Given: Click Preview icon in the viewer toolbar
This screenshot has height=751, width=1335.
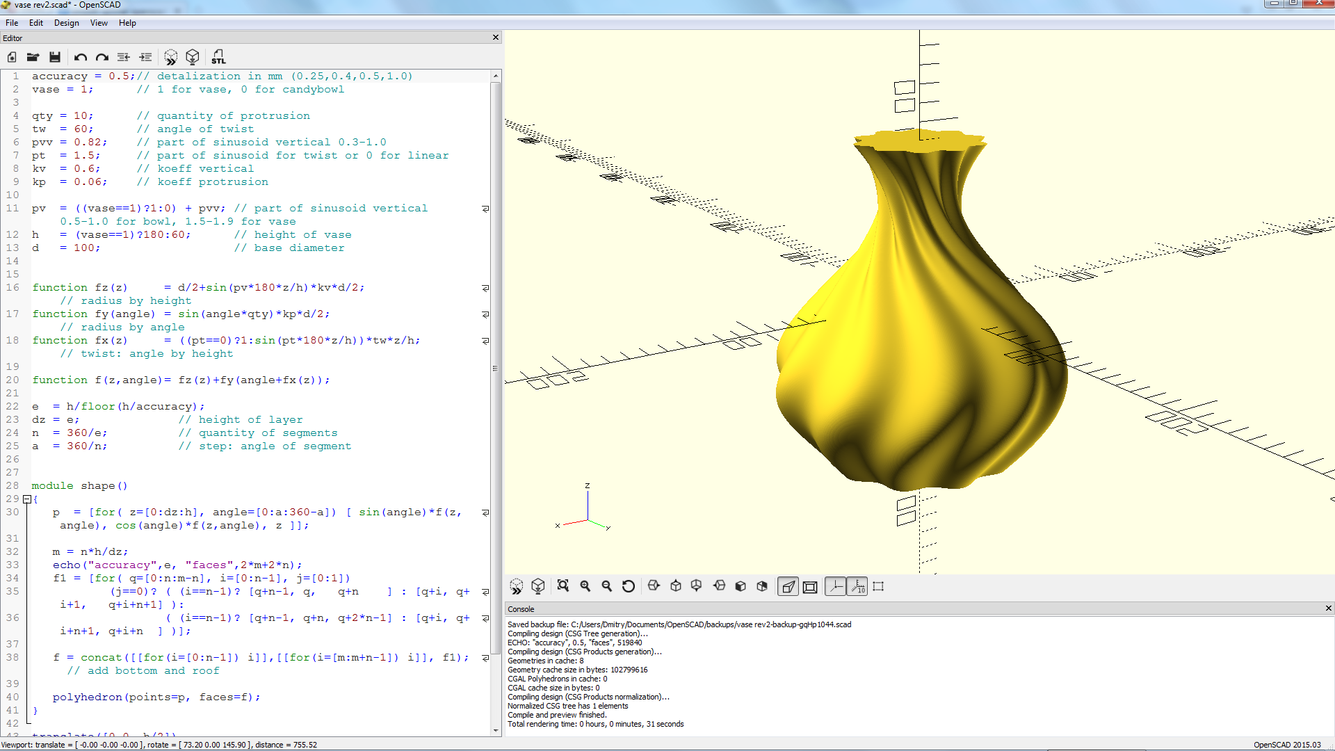Looking at the screenshot, I should [x=517, y=586].
